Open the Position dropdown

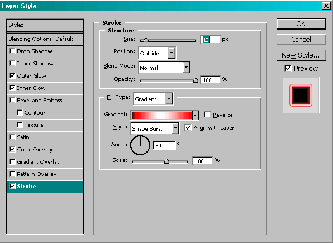point(157,53)
